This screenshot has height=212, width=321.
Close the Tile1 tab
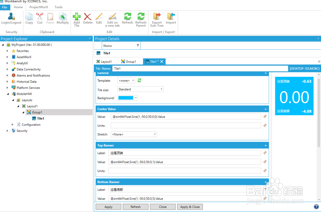point(162,61)
